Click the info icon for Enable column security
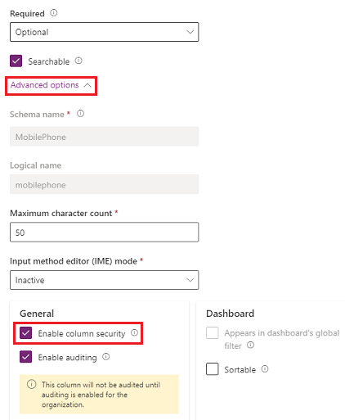The image size is (345, 420). click(134, 332)
